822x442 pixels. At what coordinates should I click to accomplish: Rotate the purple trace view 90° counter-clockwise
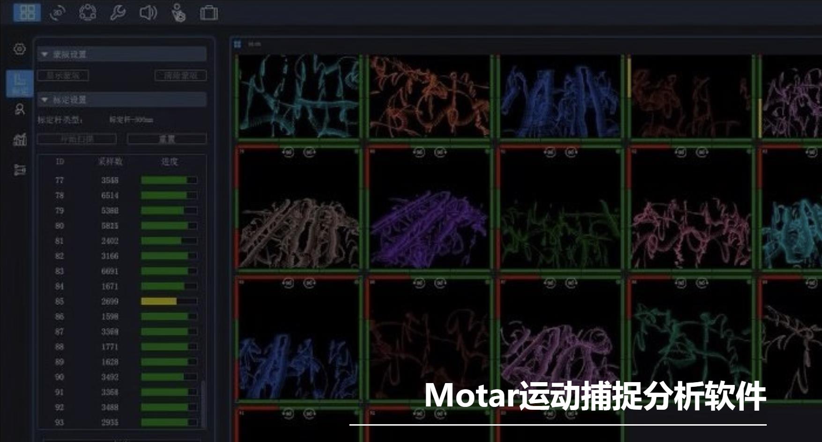pyautogui.click(x=419, y=152)
